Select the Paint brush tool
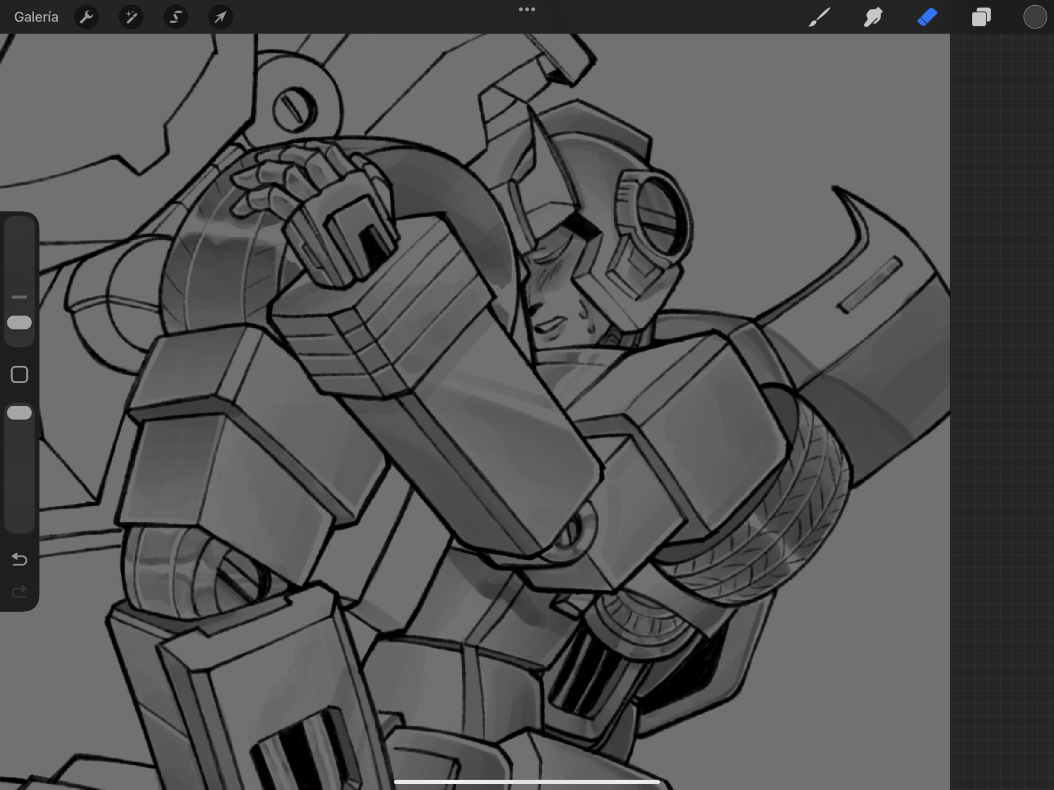 [x=819, y=17]
